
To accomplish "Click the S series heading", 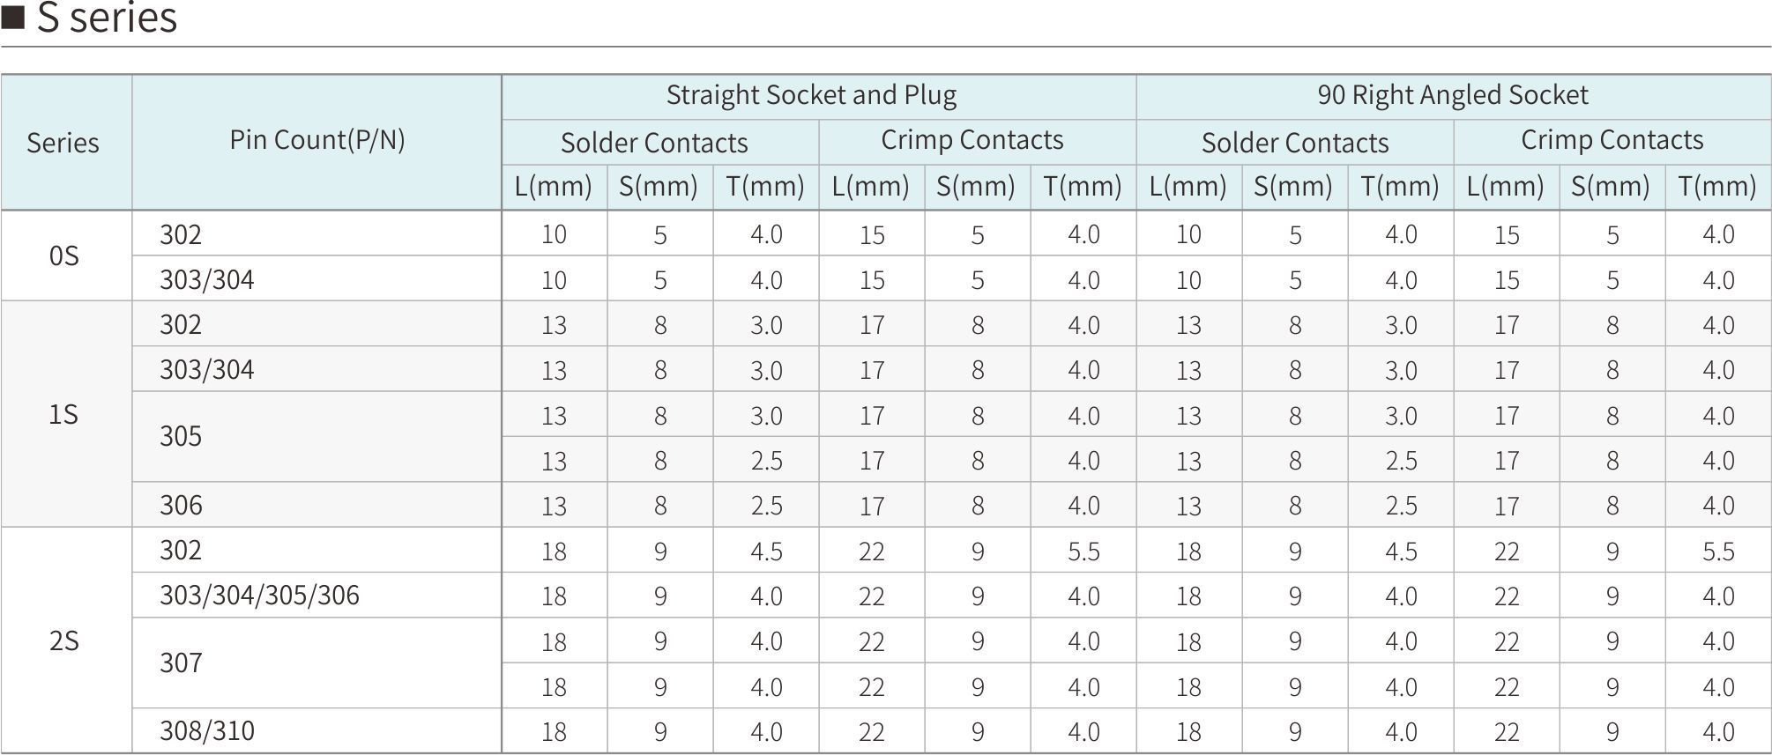I will click(x=107, y=18).
